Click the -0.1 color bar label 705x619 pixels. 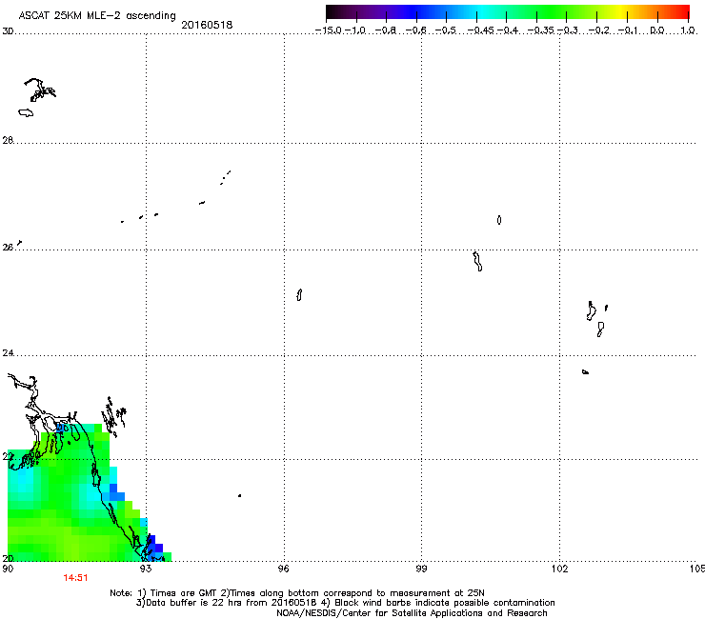tap(628, 30)
